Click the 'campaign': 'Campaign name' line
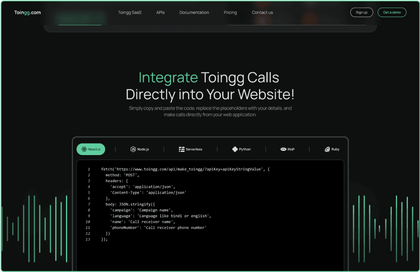 pyautogui.click(x=141, y=210)
